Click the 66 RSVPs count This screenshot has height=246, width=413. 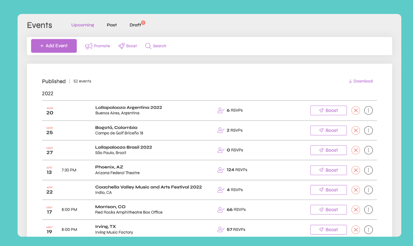click(236, 209)
